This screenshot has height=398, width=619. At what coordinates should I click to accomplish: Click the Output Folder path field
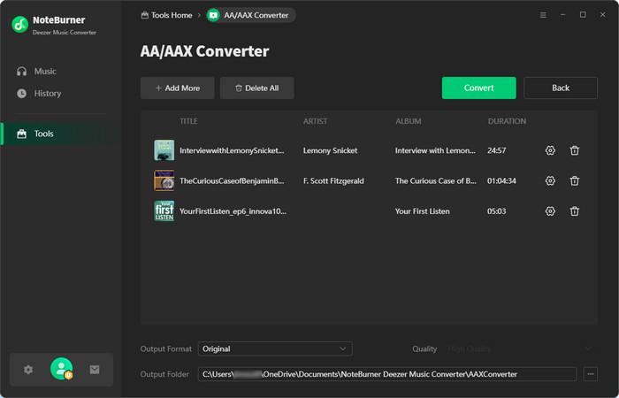[387, 374]
